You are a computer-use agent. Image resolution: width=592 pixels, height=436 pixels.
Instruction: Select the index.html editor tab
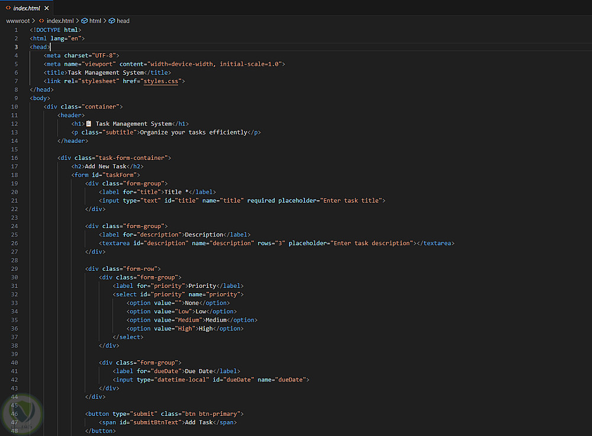[26, 8]
